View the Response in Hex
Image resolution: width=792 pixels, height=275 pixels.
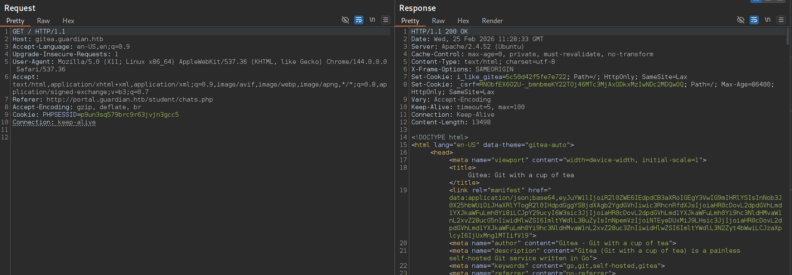[x=463, y=21]
